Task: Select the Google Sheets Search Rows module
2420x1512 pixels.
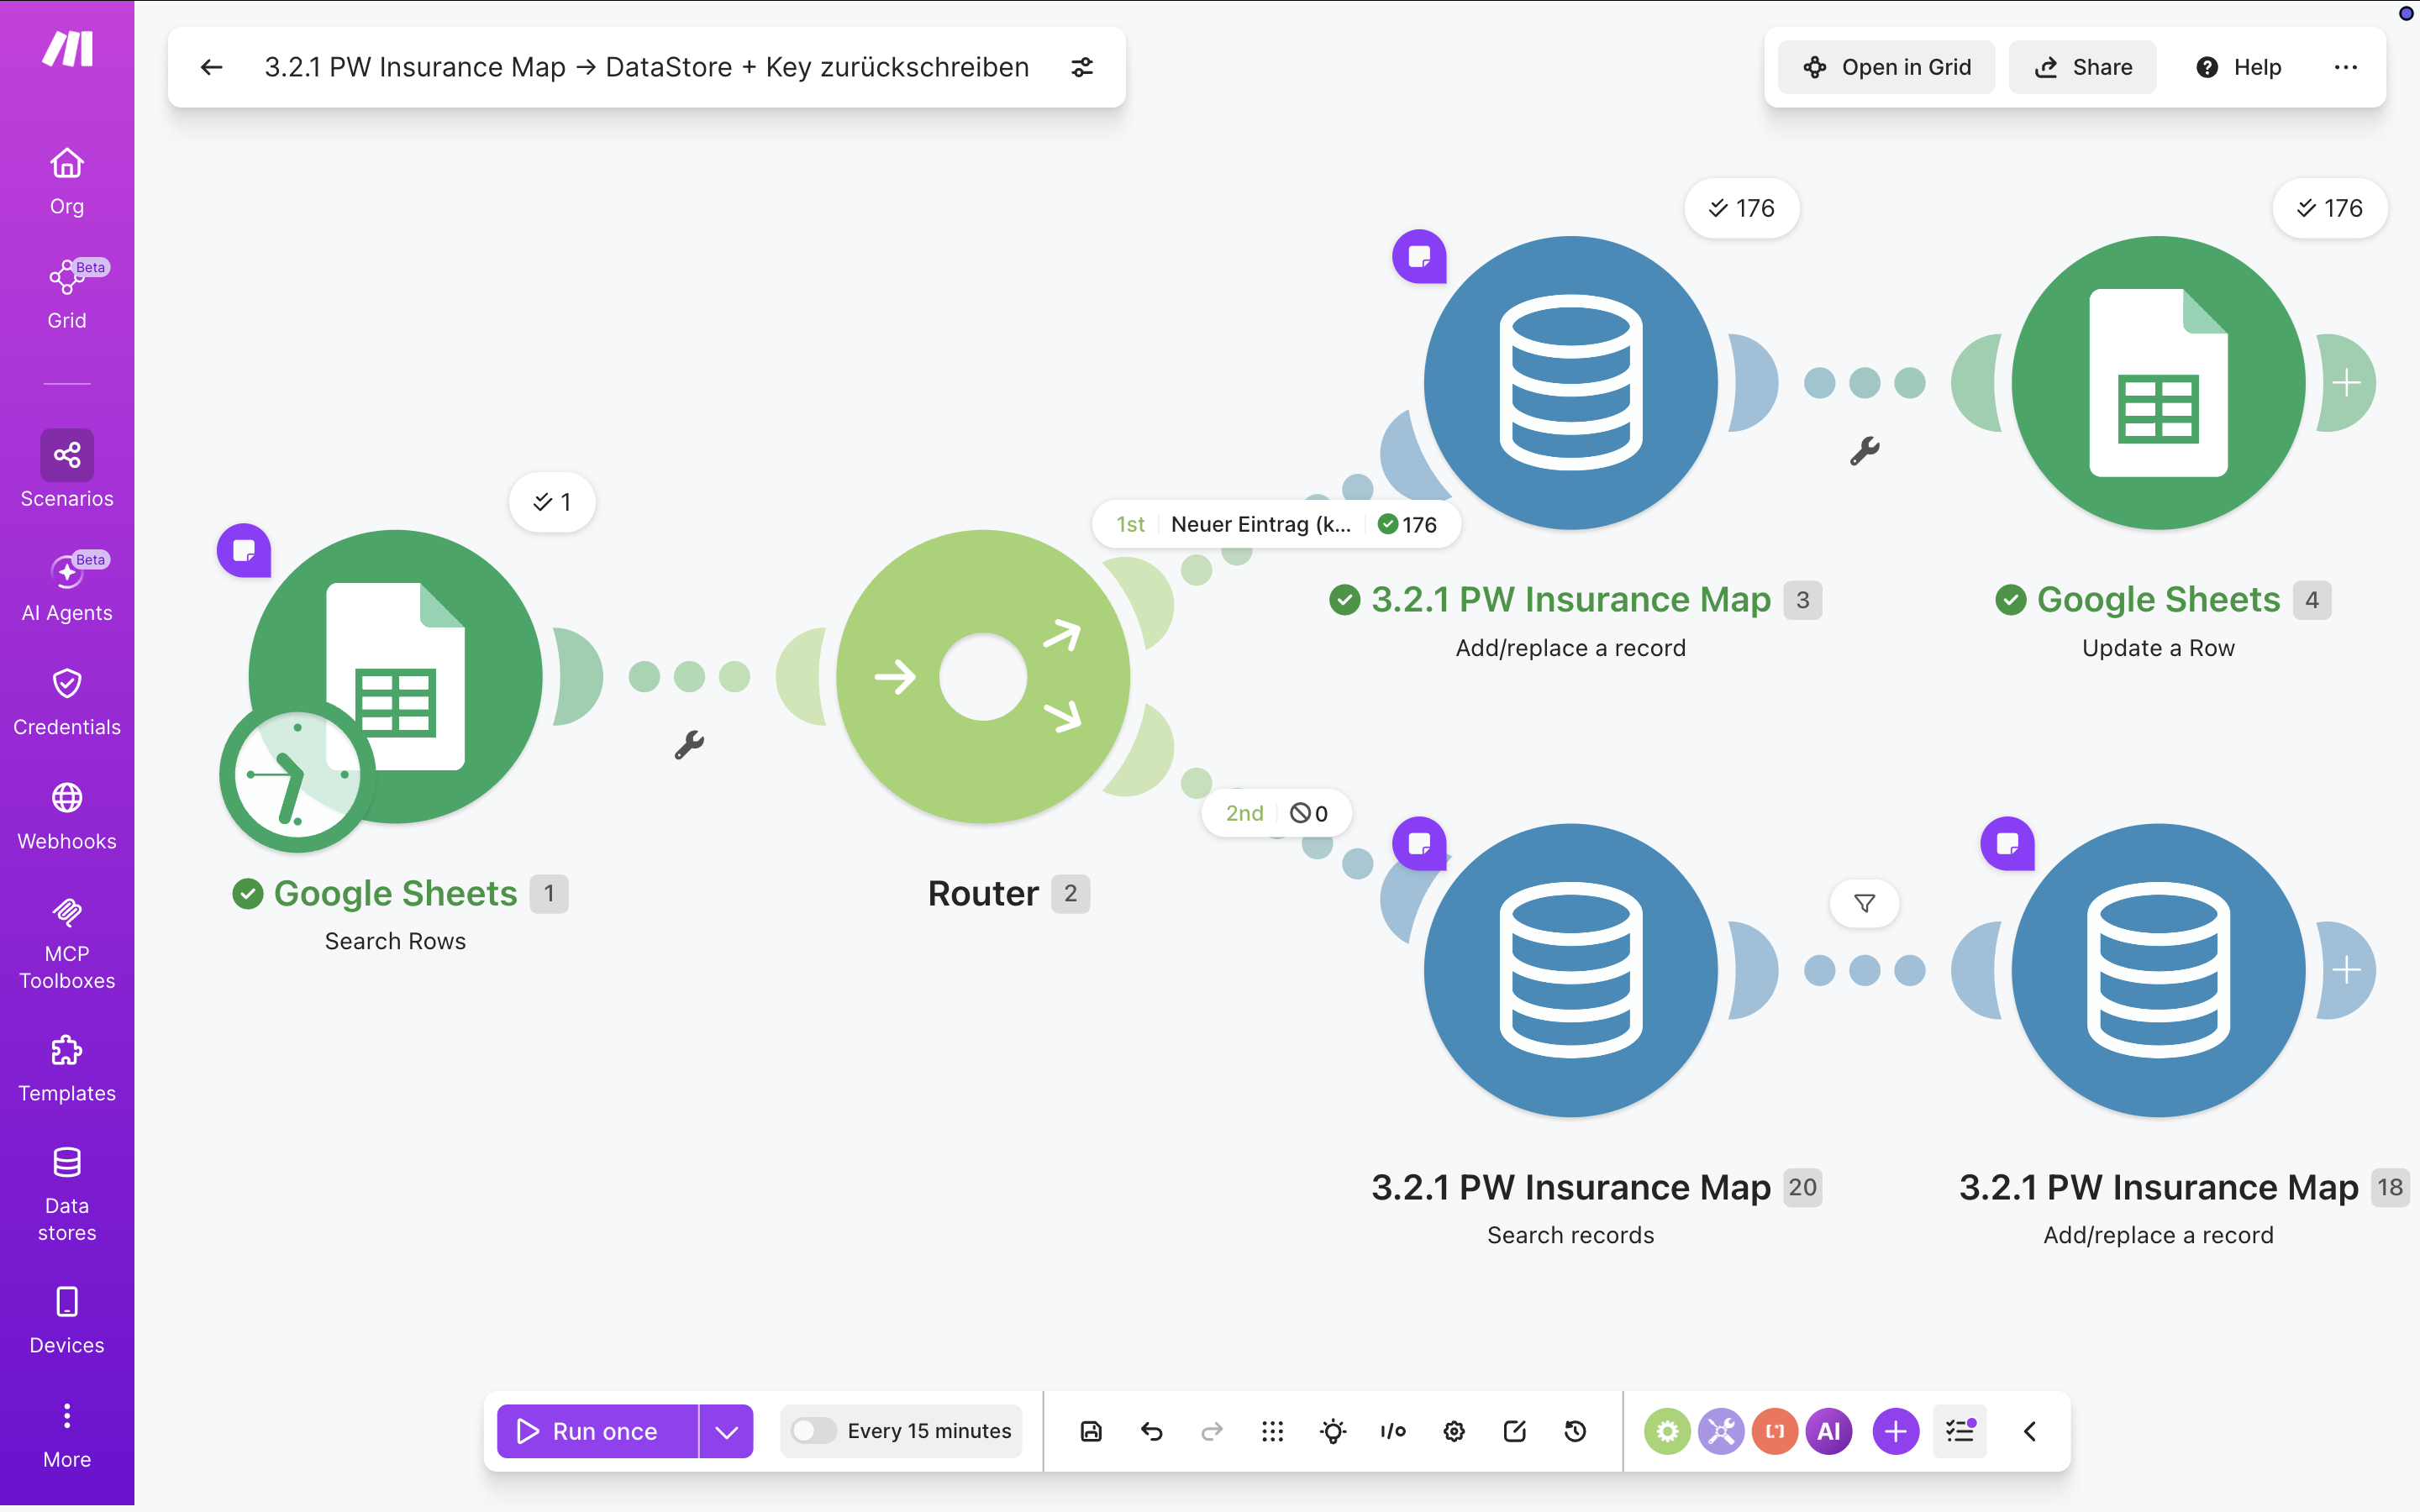Action: (395, 677)
